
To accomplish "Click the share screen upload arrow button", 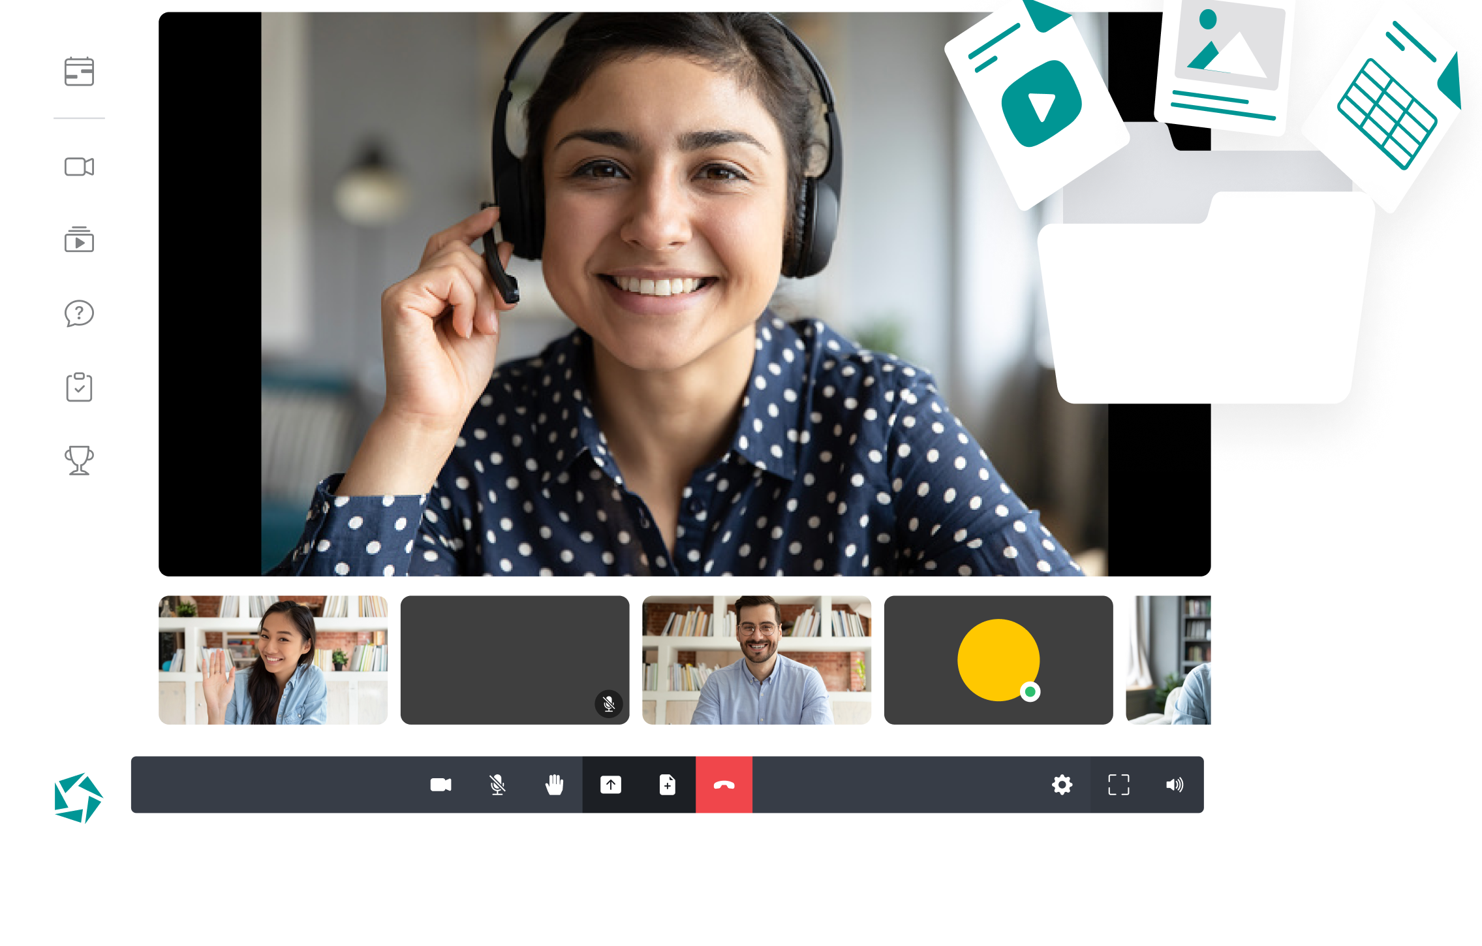I will (x=611, y=785).
